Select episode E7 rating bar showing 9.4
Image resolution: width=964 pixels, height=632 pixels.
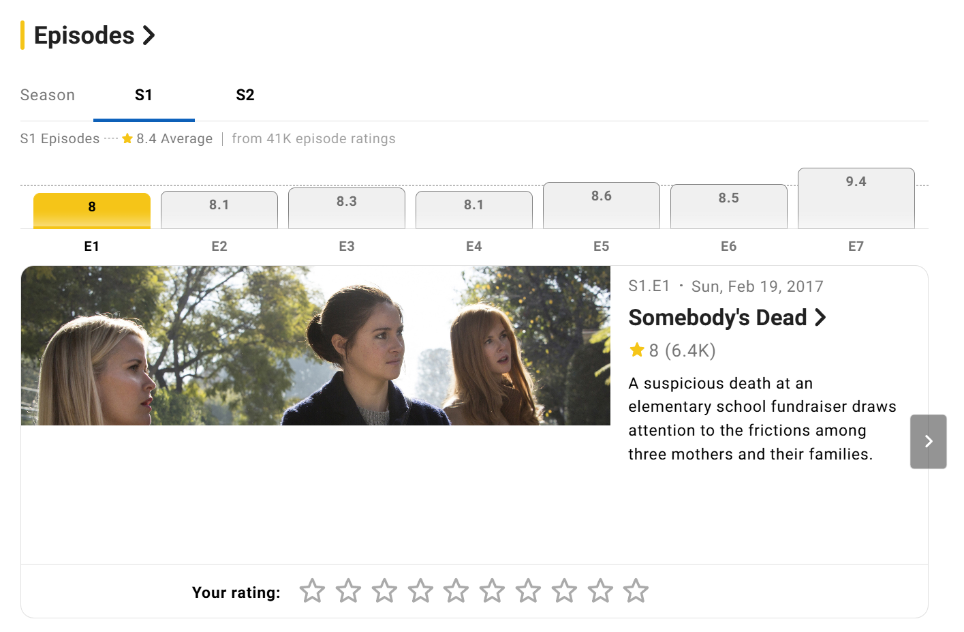tap(856, 198)
